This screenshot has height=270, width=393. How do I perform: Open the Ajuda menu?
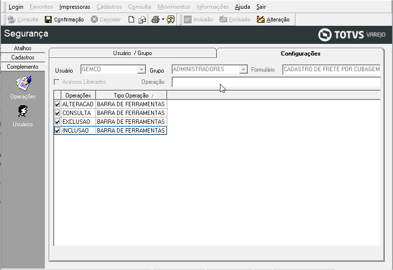[x=242, y=7]
